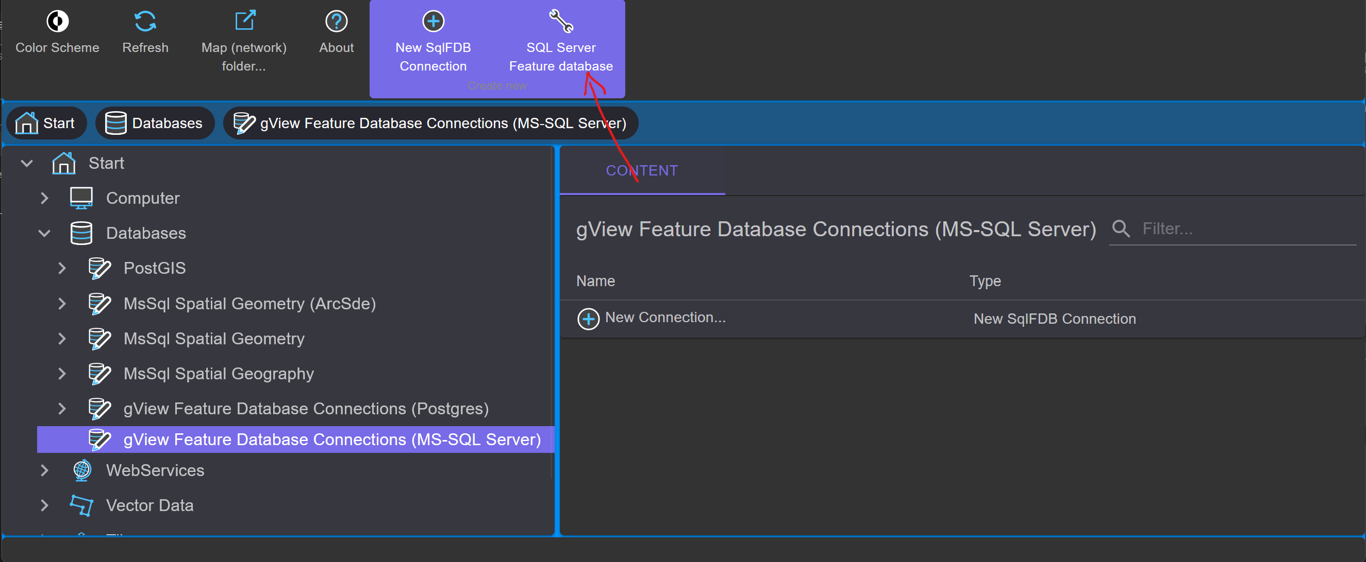Click the Filter magnifier search icon
1366x562 pixels.
point(1121,229)
